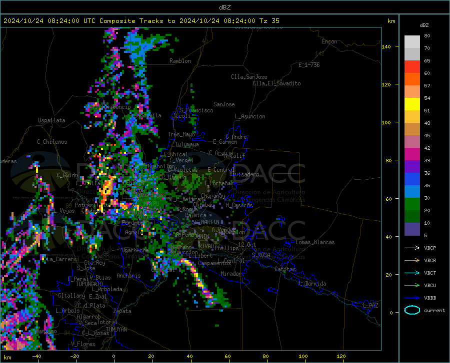Image resolution: width=450 pixels, height=363 pixels.
Task: Click the Chapanay label
Action: [x=213, y=196]
